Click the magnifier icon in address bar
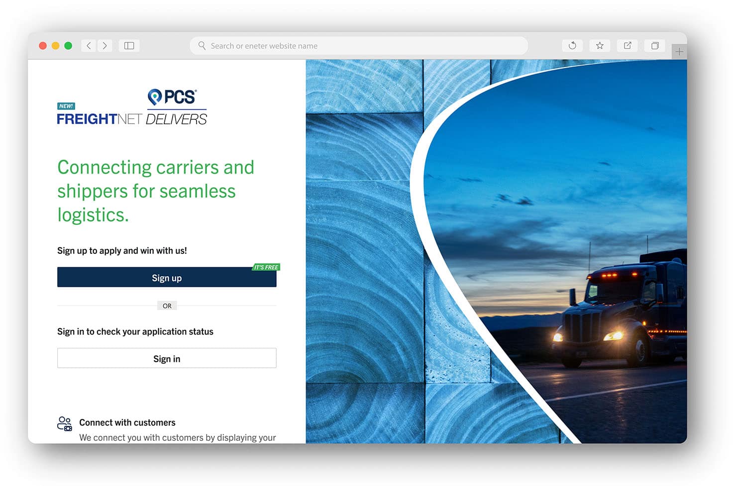This screenshot has width=733, height=486. coord(202,46)
